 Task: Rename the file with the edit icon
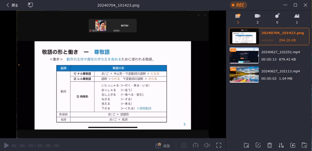(x=258, y=145)
